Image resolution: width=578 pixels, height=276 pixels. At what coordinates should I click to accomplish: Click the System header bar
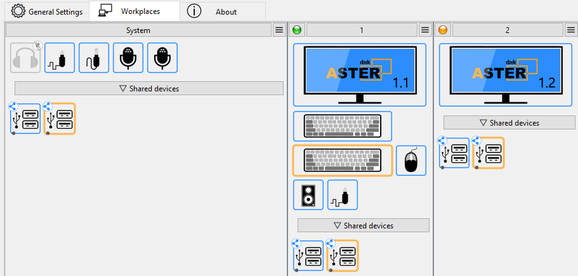pos(138,30)
